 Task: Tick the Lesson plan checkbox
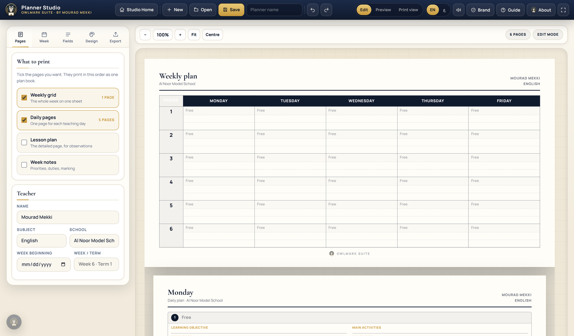pyautogui.click(x=24, y=142)
